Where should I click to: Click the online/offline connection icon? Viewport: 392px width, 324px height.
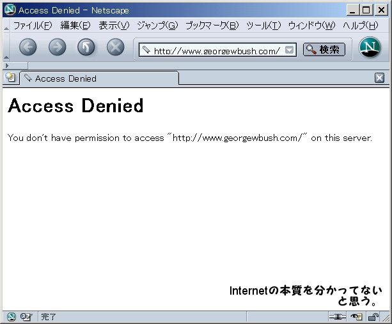click(x=338, y=317)
